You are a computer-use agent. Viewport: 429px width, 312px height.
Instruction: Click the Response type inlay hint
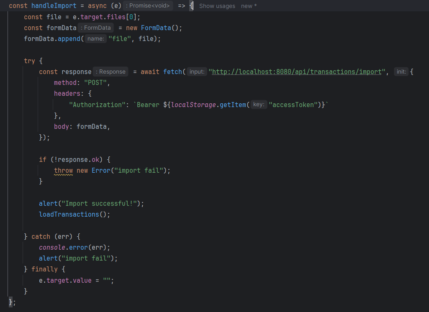[x=110, y=72]
